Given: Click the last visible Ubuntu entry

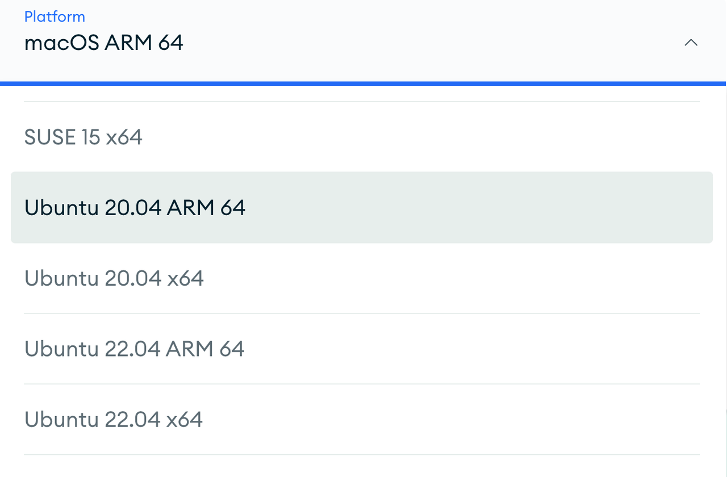Looking at the screenshot, I should (x=114, y=419).
